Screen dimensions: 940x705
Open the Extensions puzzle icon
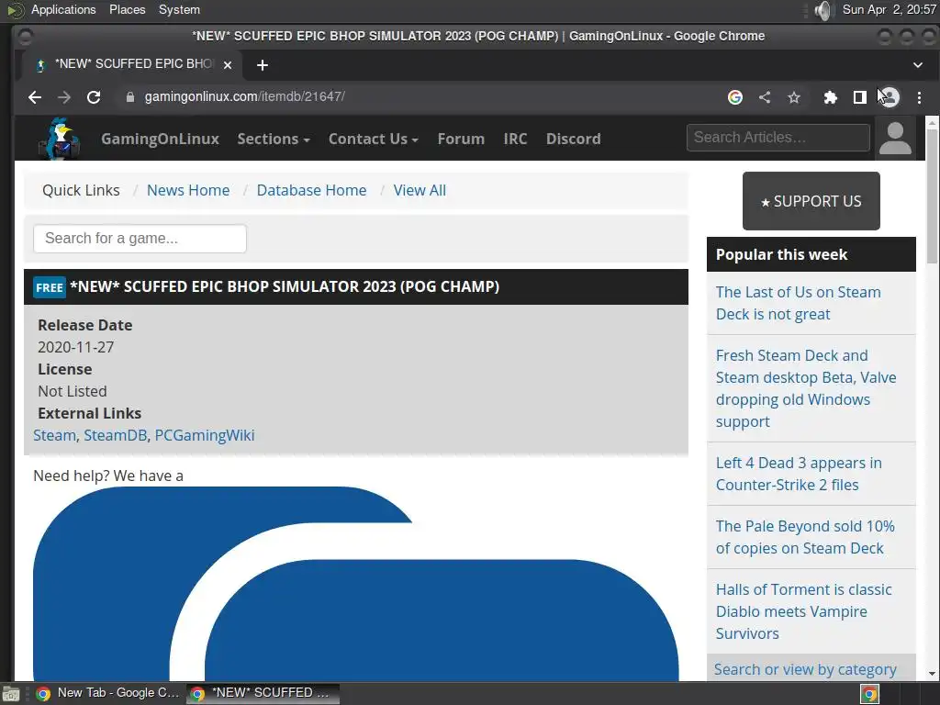coord(830,97)
